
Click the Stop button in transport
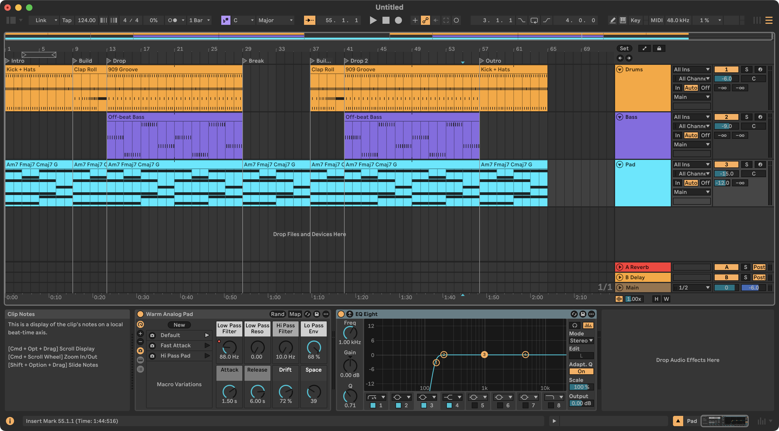[x=386, y=20]
